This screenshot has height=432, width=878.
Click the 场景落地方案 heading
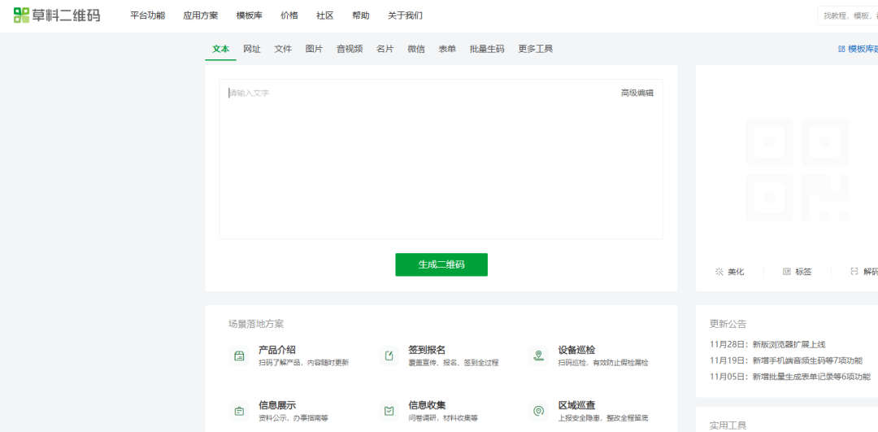tap(256, 324)
